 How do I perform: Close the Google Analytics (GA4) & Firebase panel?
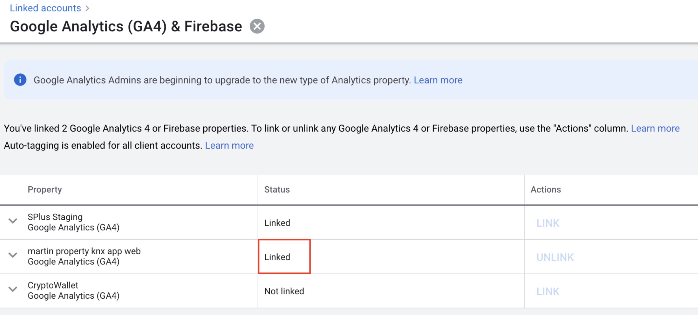tap(257, 26)
